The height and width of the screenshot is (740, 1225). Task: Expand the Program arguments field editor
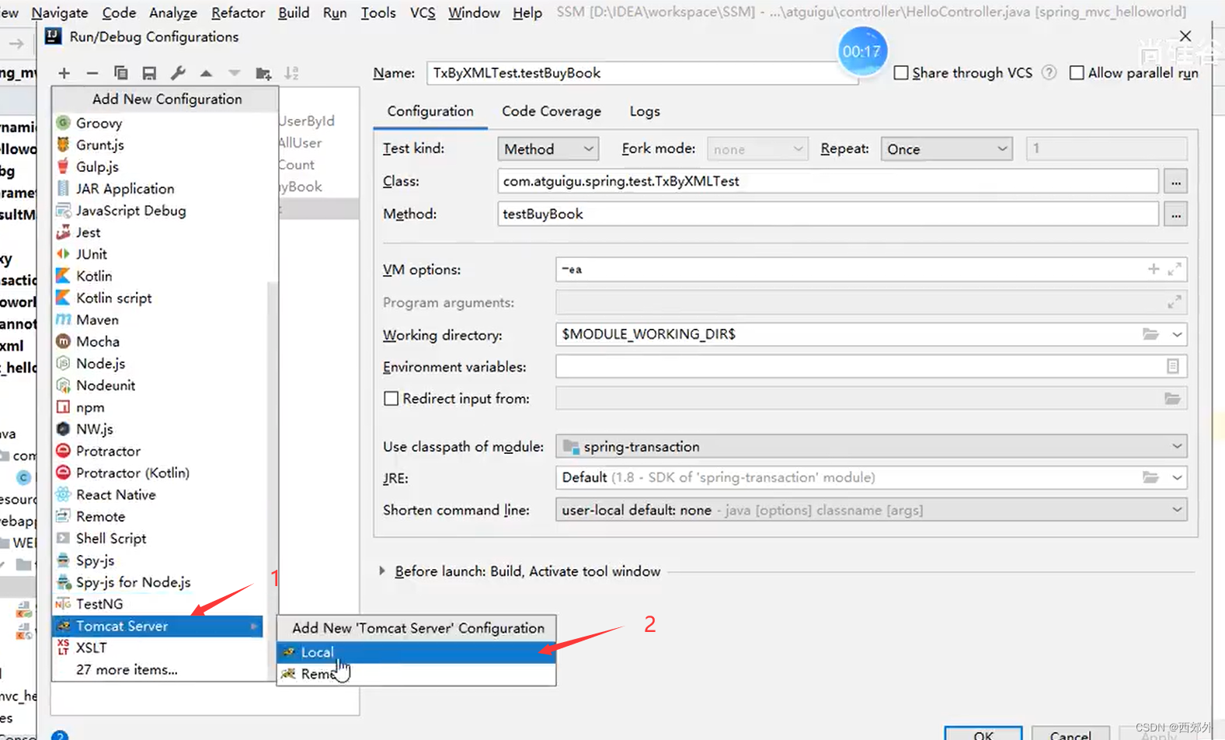pos(1175,302)
